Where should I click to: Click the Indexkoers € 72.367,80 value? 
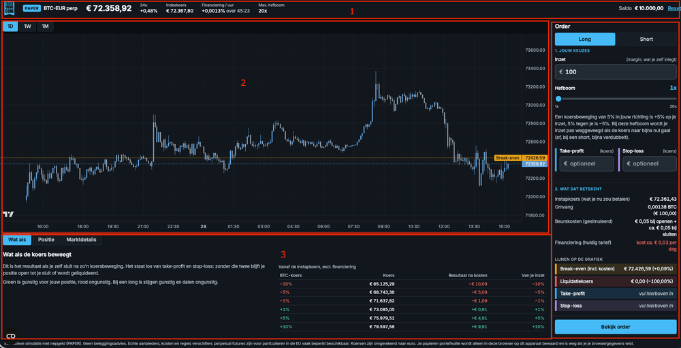pyautogui.click(x=180, y=11)
